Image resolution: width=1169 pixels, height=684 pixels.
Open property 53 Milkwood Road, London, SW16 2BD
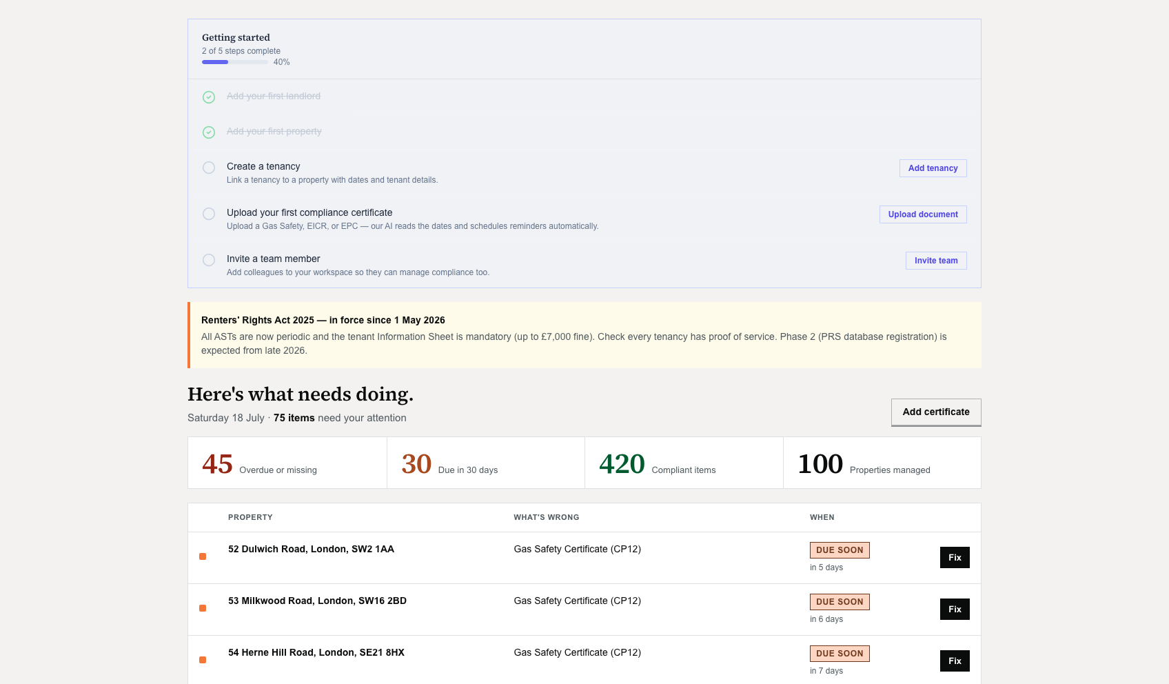tap(317, 601)
